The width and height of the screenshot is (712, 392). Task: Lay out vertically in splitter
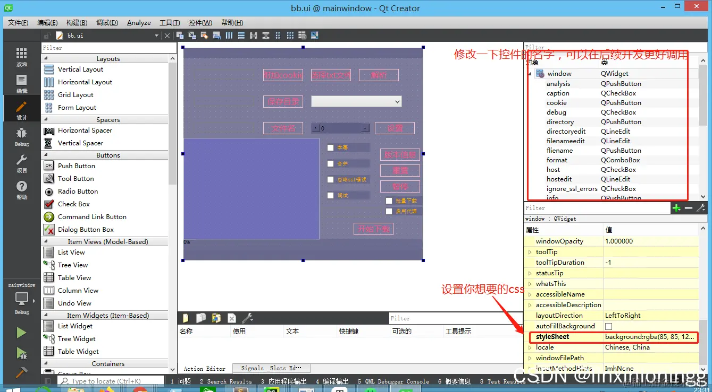coord(266,36)
